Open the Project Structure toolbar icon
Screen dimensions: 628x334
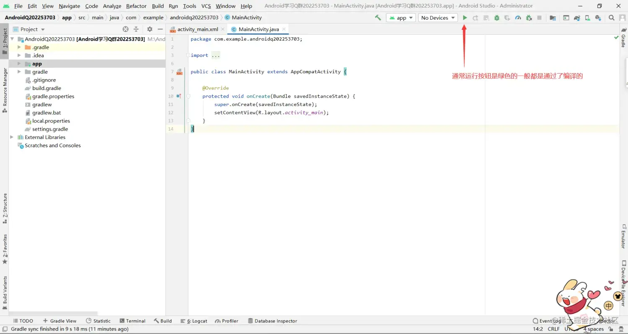tap(553, 18)
